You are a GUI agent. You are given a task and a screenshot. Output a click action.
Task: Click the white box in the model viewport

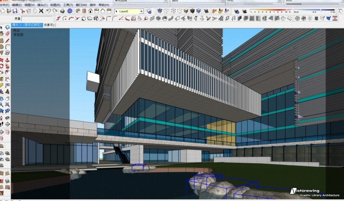tap(93, 81)
